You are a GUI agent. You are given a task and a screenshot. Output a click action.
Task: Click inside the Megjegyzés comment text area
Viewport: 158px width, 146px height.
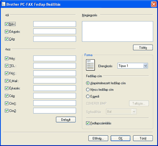click(118, 31)
